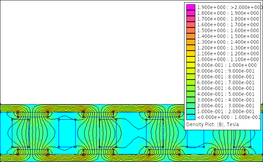Click legend text '1.900e+000 : >2.000e+000'
The image size is (263, 162).
coord(230,7)
